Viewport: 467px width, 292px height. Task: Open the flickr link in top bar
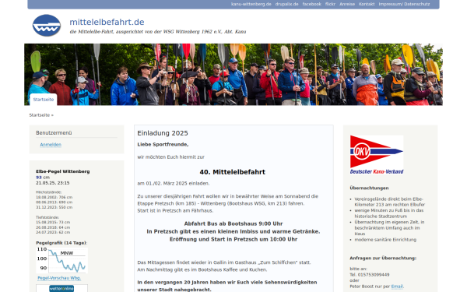(x=330, y=4)
